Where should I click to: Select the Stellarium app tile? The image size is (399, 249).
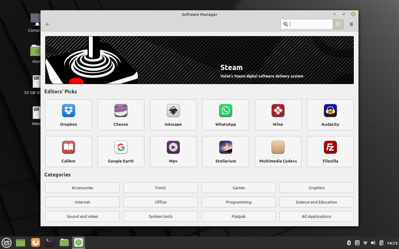tap(226, 152)
